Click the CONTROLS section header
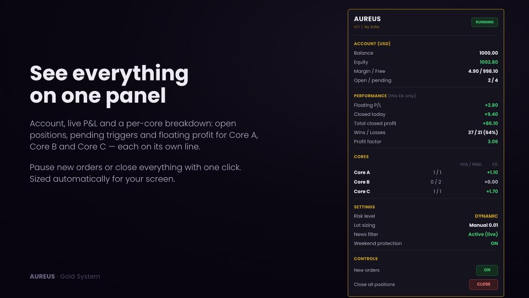The height and width of the screenshot is (298, 529). pos(366,258)
